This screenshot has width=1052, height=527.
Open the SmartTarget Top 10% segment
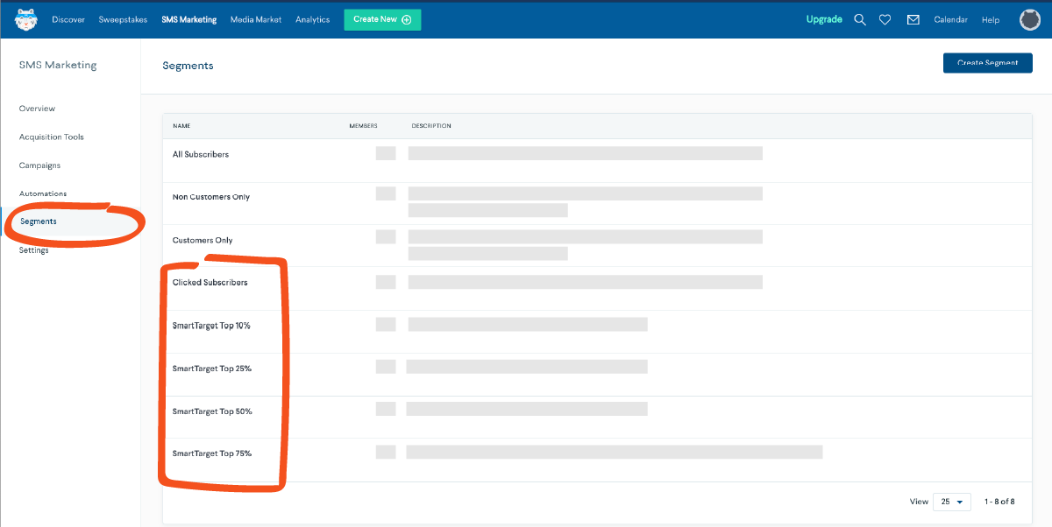tap(211, 326)
